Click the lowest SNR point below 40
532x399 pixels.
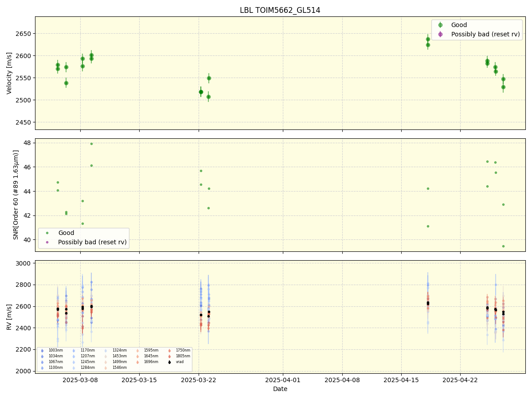503,246
